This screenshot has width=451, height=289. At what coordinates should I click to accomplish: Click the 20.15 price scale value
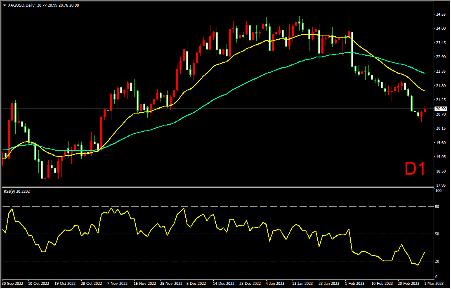point(441,128)
